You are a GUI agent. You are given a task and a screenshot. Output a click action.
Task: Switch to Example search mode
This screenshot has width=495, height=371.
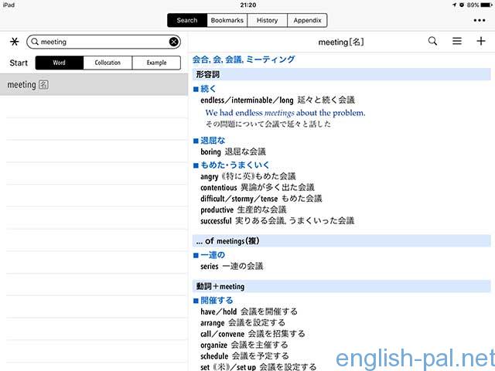pyautogui.click(x=156, y=63)
